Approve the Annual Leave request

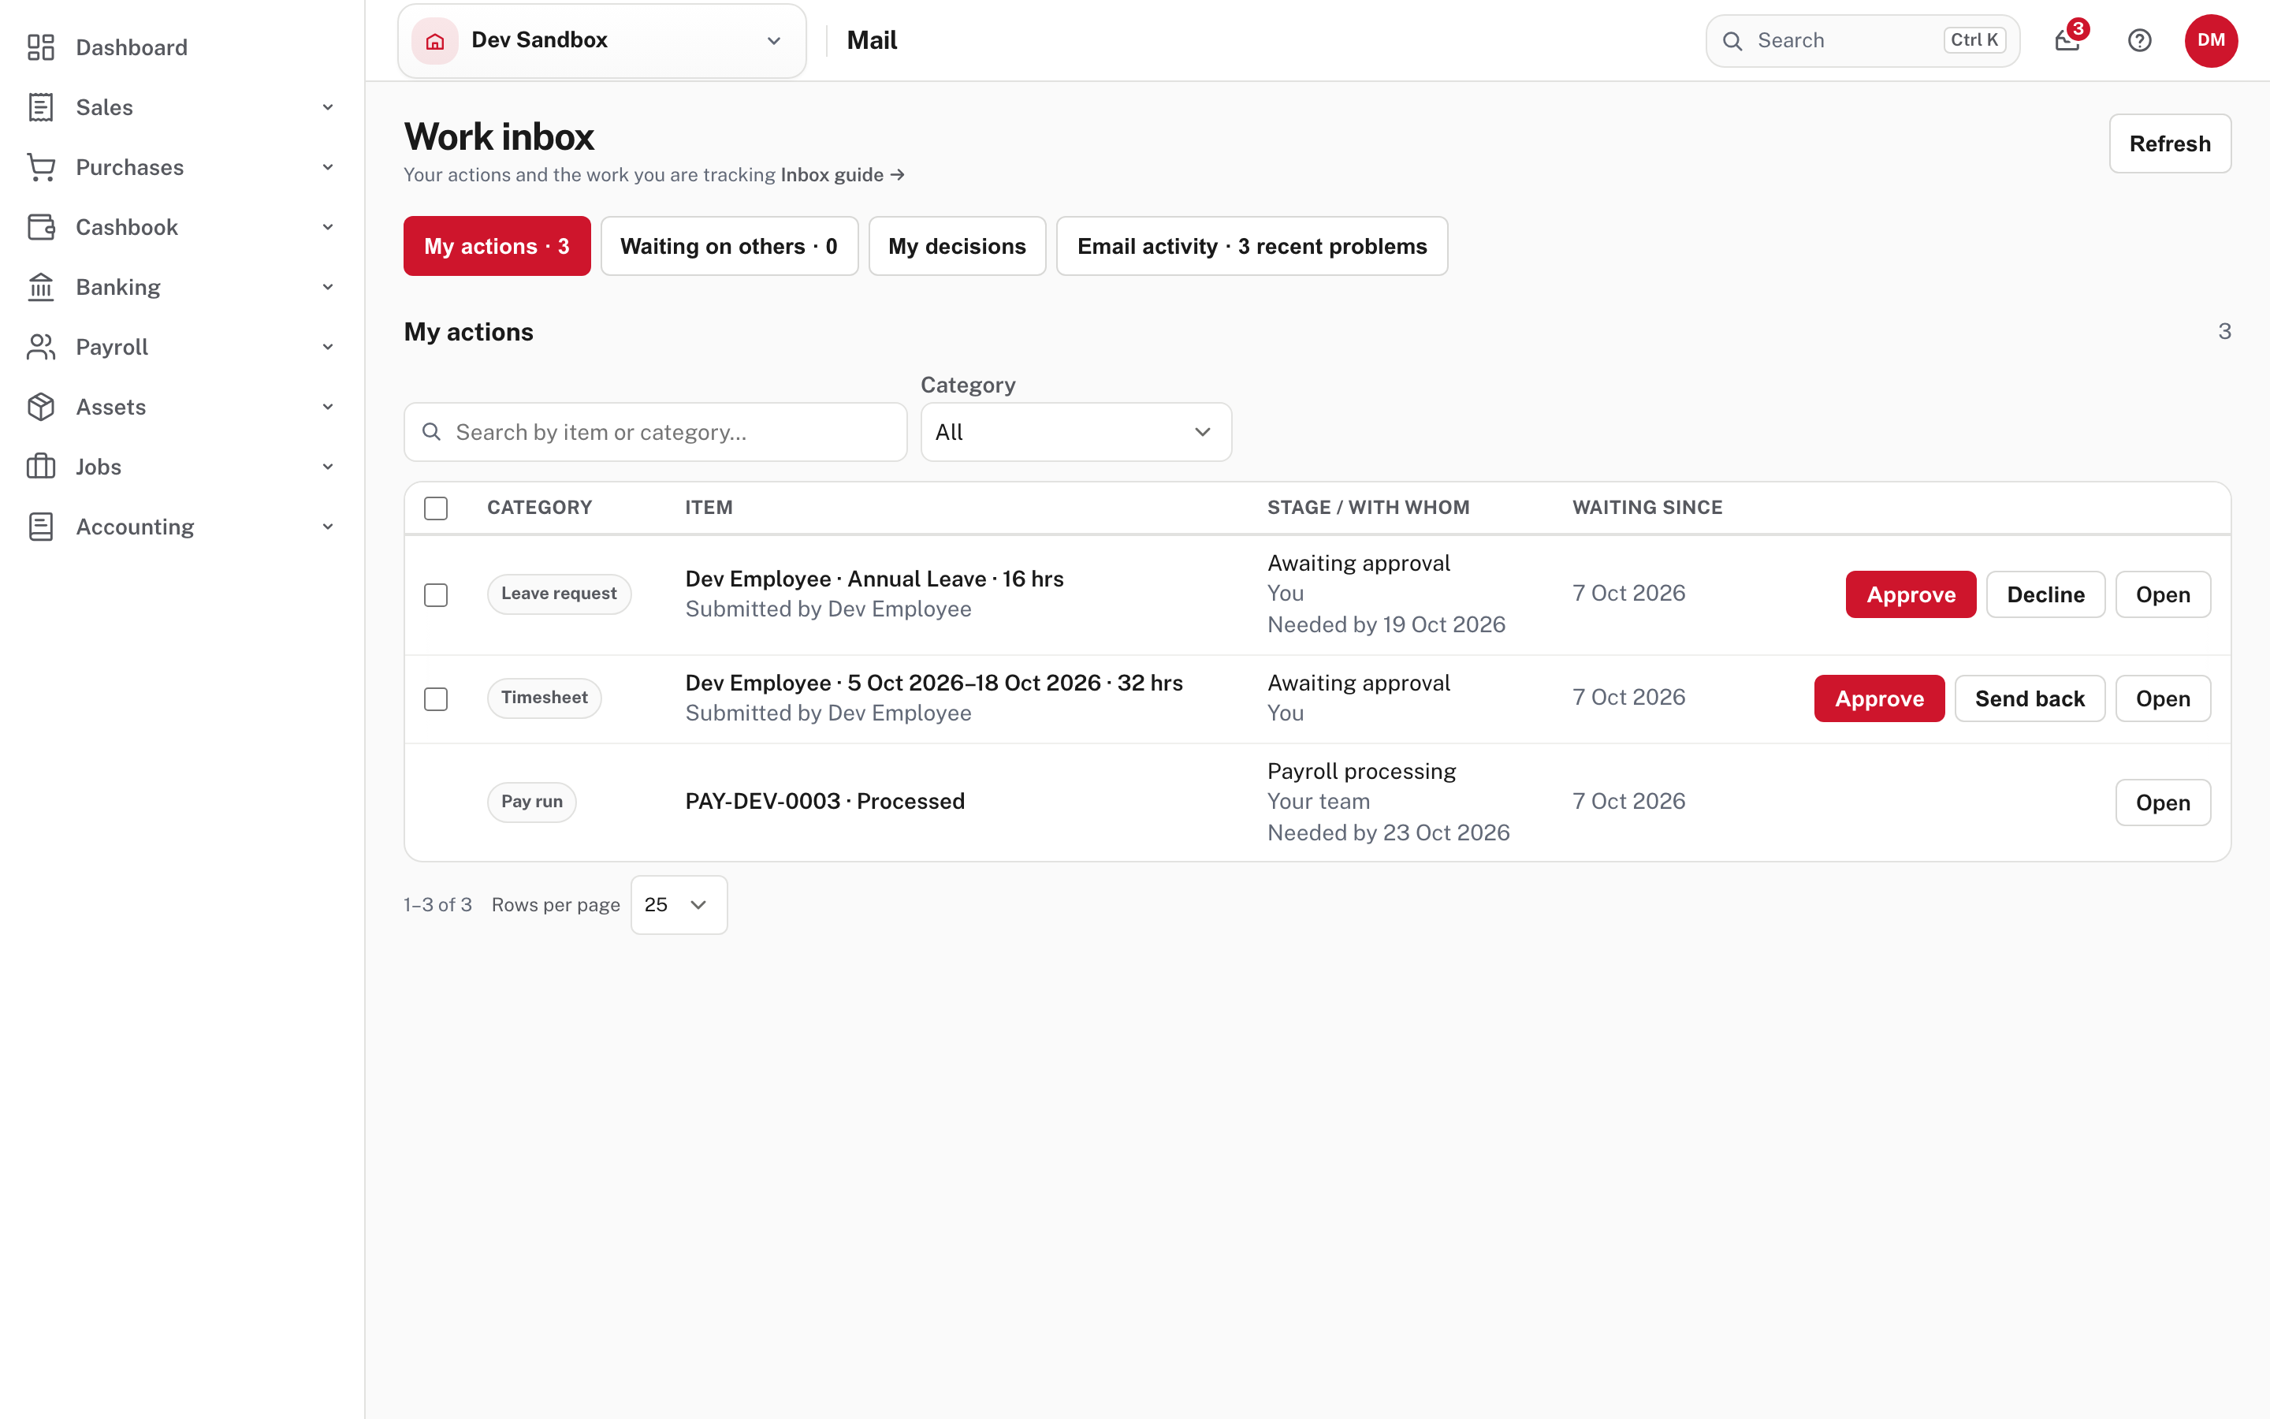click(x=1911, y=594)
